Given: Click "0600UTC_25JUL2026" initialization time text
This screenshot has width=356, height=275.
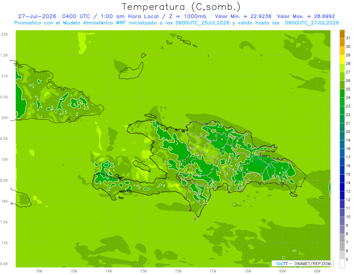Looking at the screenshot, I should tap(203, 23).
